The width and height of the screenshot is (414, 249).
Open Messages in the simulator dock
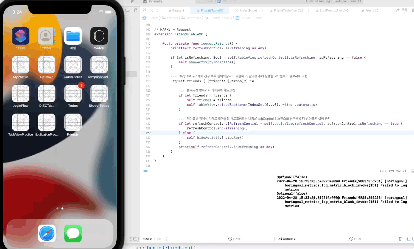pyautogui.click(x=73, y=233)
